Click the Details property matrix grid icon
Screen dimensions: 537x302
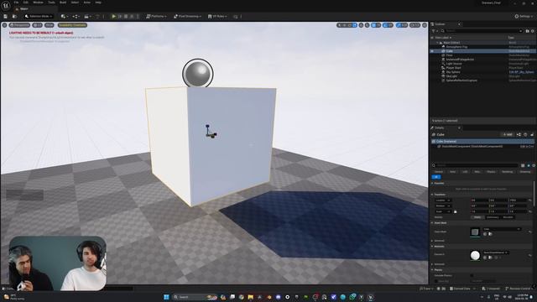[523, 165]
